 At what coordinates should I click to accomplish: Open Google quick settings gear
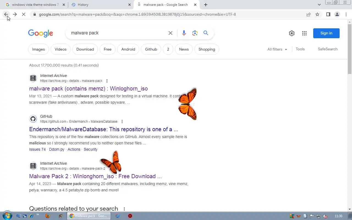tap(292, 33)
